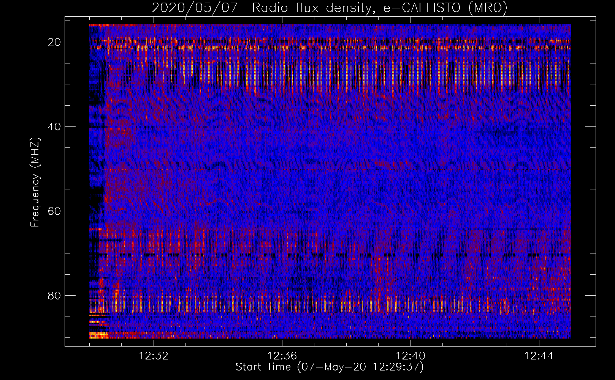The image size is (615, 380).
Task: Click the "40" frequency tick label
Action: point(55,127)
